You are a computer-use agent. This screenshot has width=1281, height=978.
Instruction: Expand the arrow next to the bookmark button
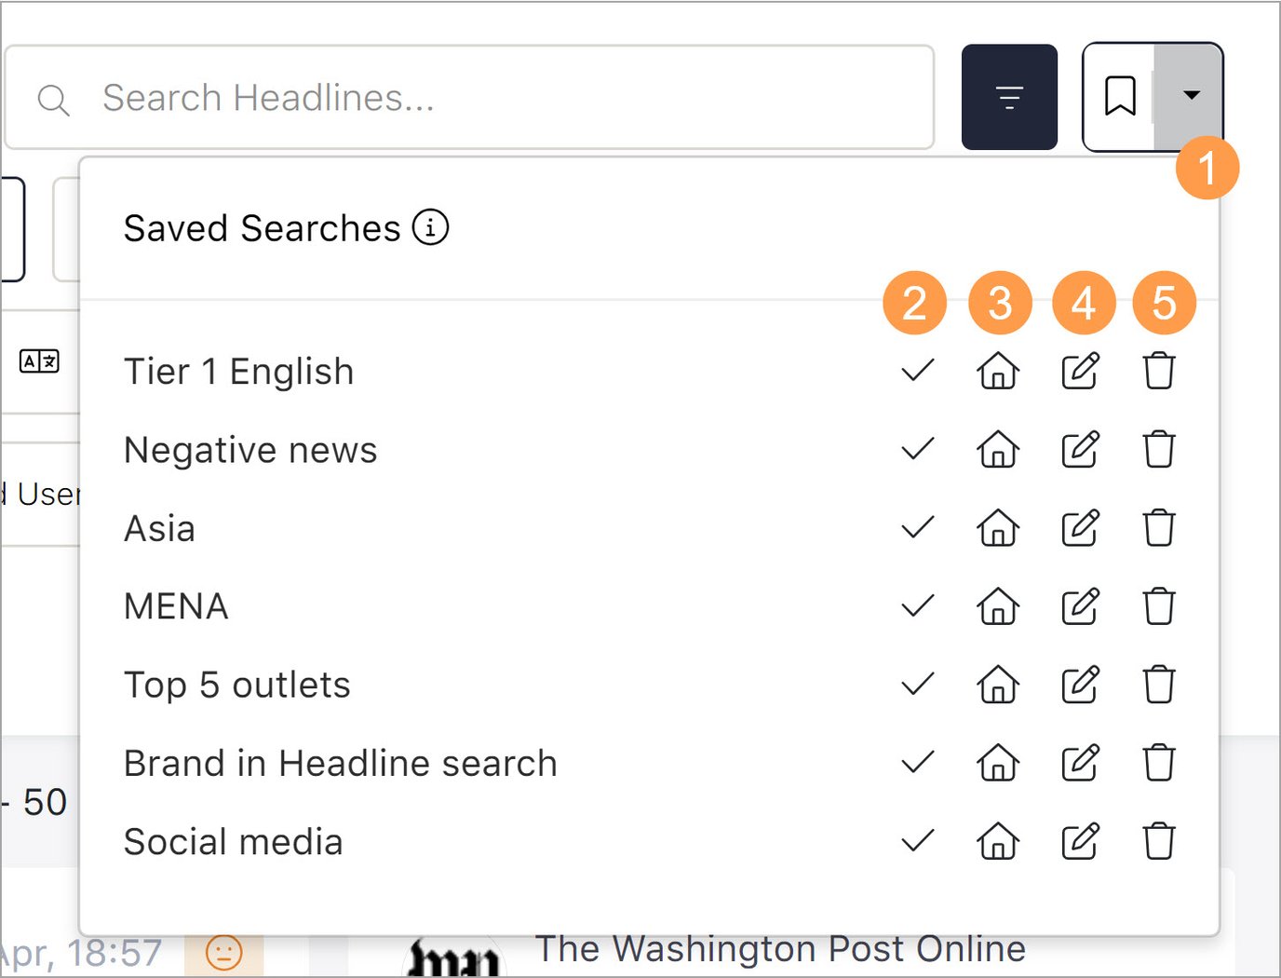tap(1193, 96)
